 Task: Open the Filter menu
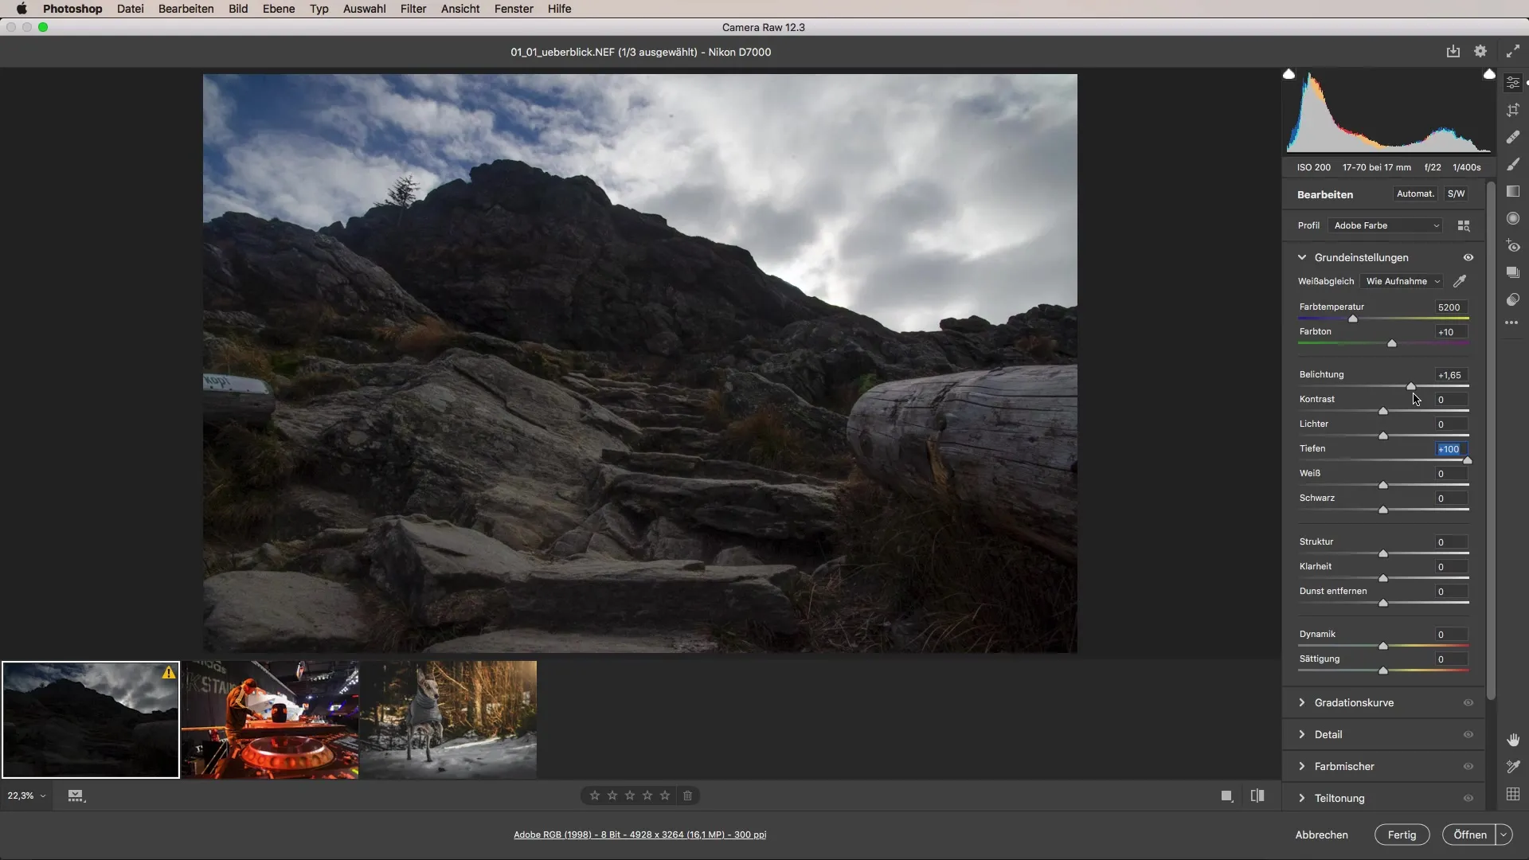413,9
